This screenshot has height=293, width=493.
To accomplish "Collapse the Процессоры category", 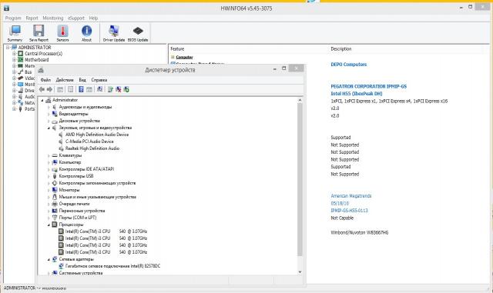I will tap(49, 225).
